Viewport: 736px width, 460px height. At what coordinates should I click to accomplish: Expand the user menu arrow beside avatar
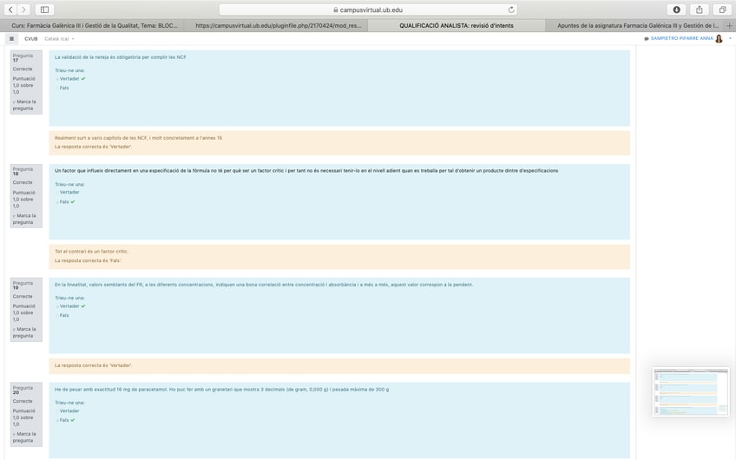coord(730,38)
